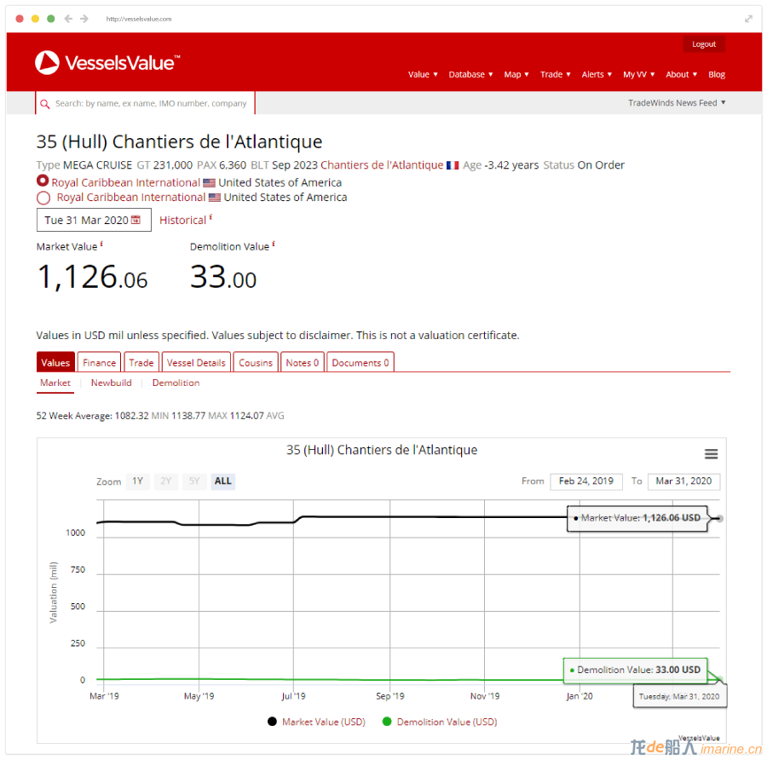The width and height of the screenshot is (767, 760).
Task: Open the Value dropdown menu
Action: 423,74
